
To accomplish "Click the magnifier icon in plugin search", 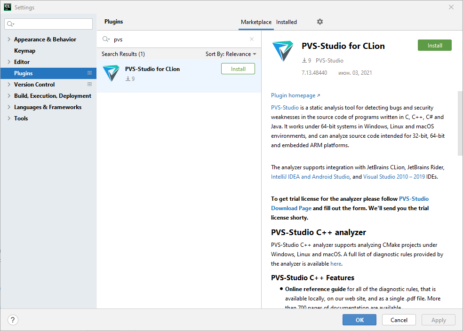I will [x=106, y=39].
